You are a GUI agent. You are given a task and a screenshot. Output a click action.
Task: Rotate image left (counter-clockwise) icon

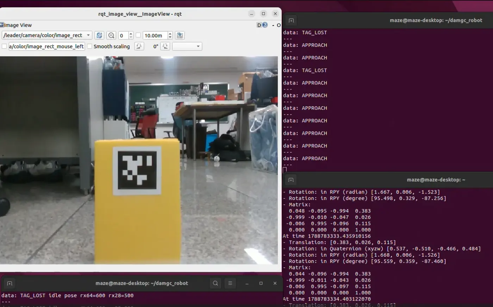(x=139, y=46)
